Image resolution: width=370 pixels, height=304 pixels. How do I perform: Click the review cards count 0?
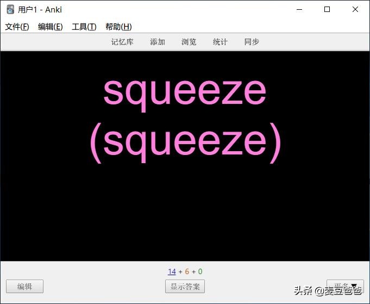click(200, 271)
